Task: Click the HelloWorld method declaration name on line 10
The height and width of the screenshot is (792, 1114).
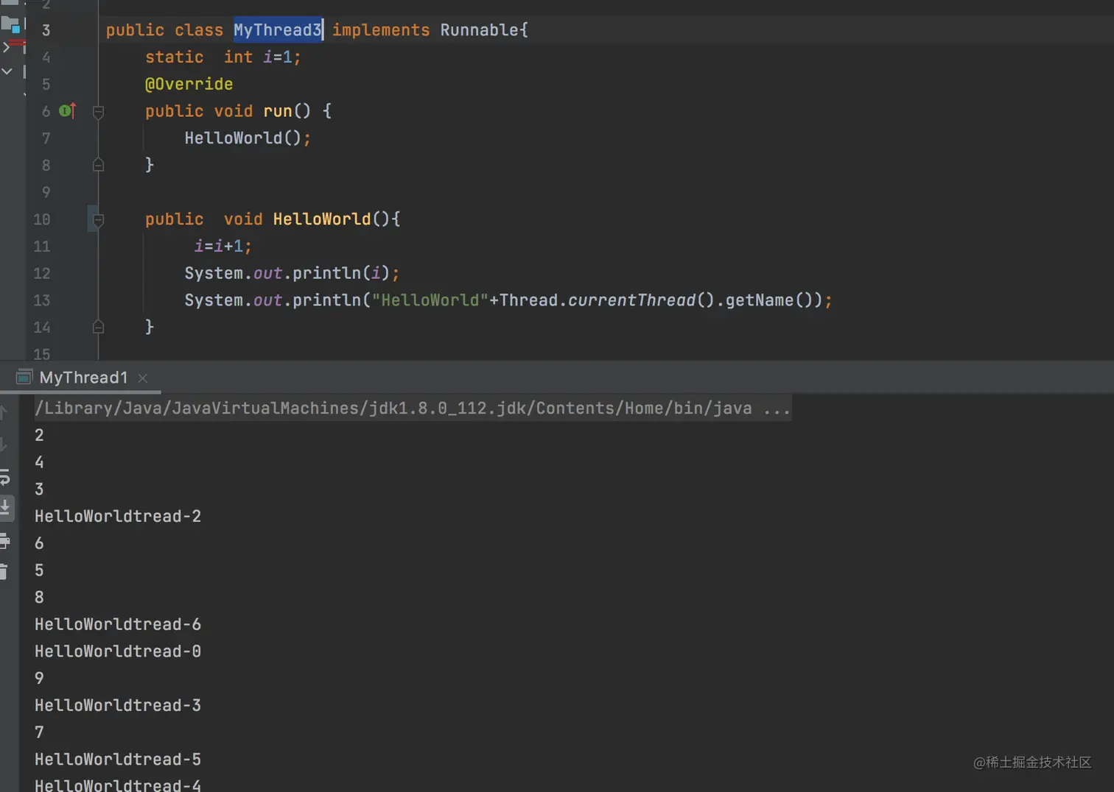Action: (x=322, y=219)
